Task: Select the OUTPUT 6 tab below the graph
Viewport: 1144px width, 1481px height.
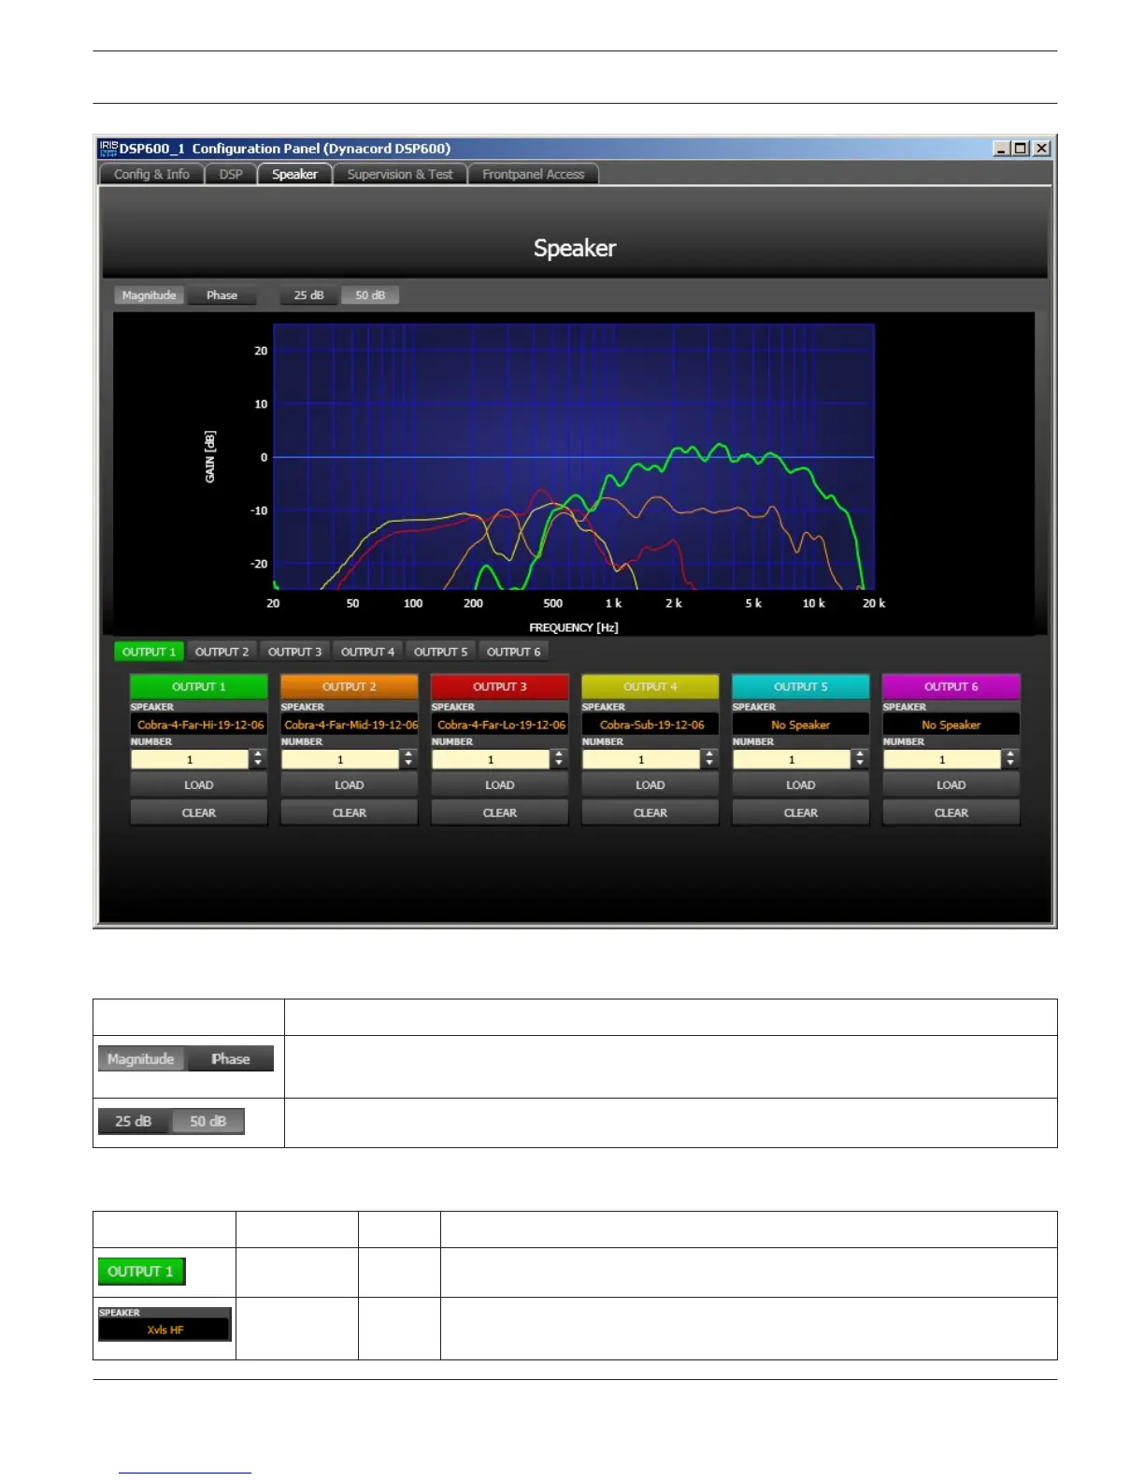Action: pos(513,652)
